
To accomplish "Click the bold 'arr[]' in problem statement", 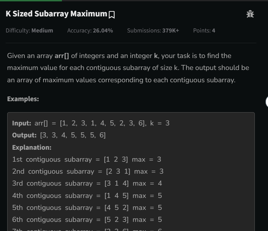I will [62, 56].
